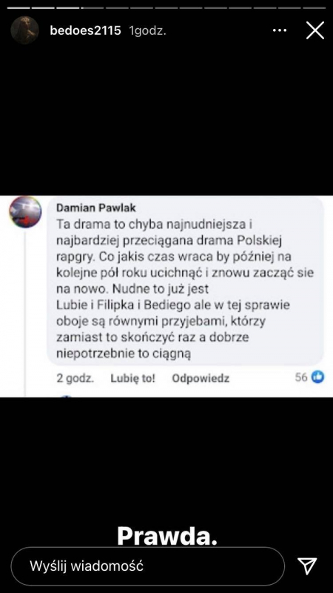Open the three-dot more options menu
333x593 pixels.
point(280,30)
